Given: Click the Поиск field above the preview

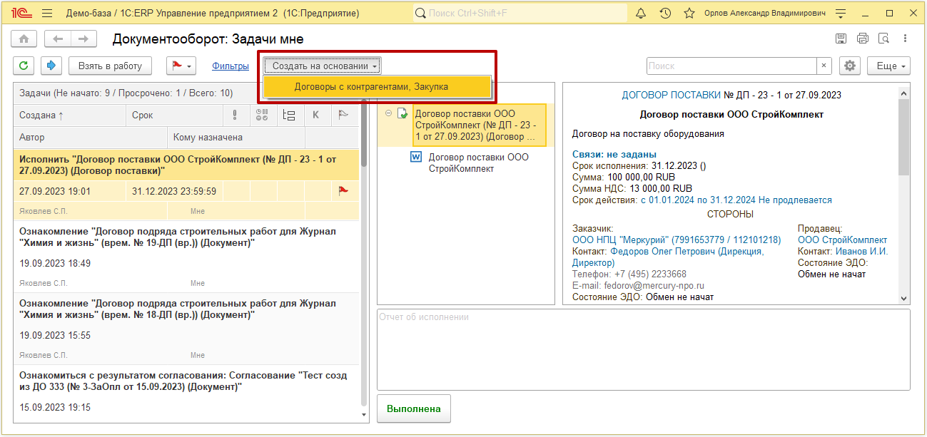Looking at the screenshot, I should point(731,66).
